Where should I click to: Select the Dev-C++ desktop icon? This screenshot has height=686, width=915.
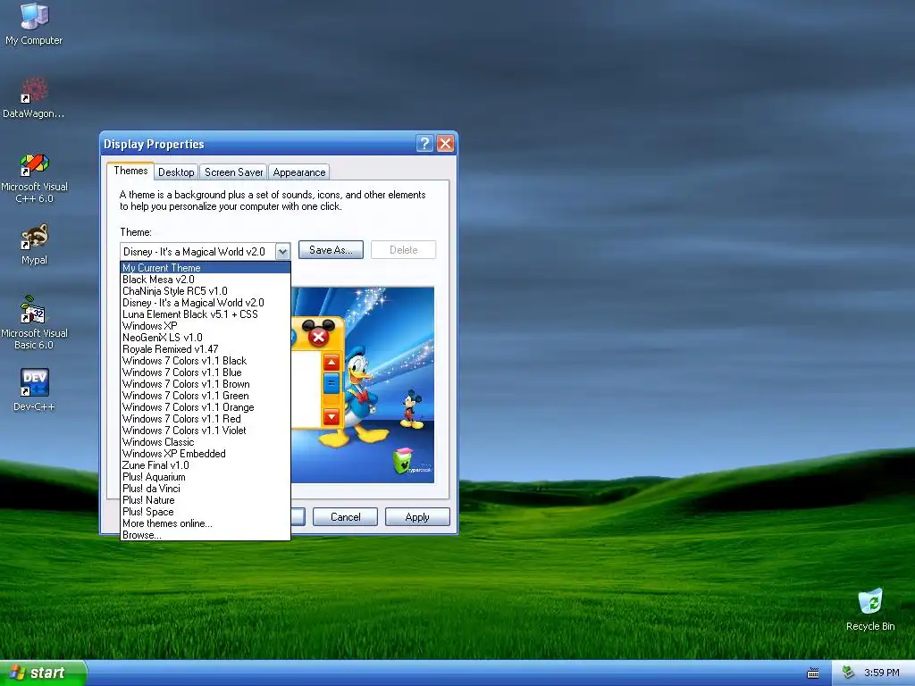tap(34, 389)
